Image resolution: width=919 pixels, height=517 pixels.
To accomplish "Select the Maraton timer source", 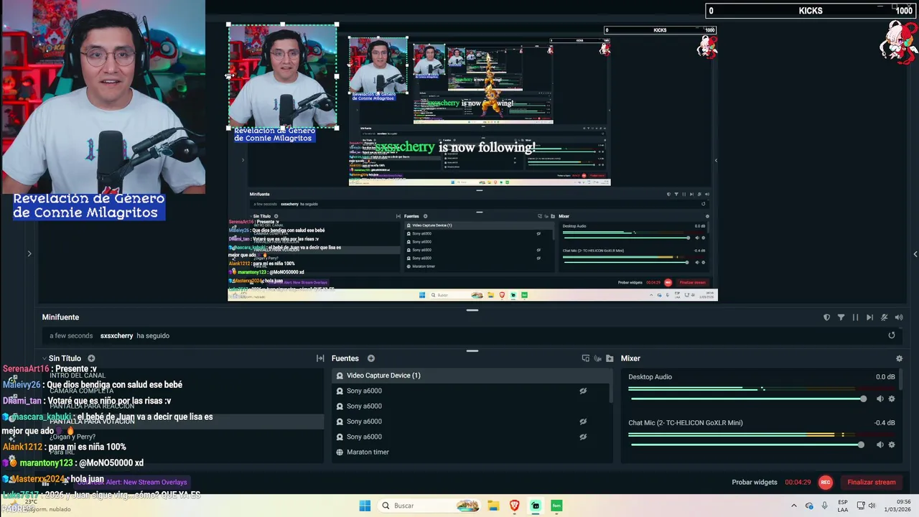I will (470, 452).
